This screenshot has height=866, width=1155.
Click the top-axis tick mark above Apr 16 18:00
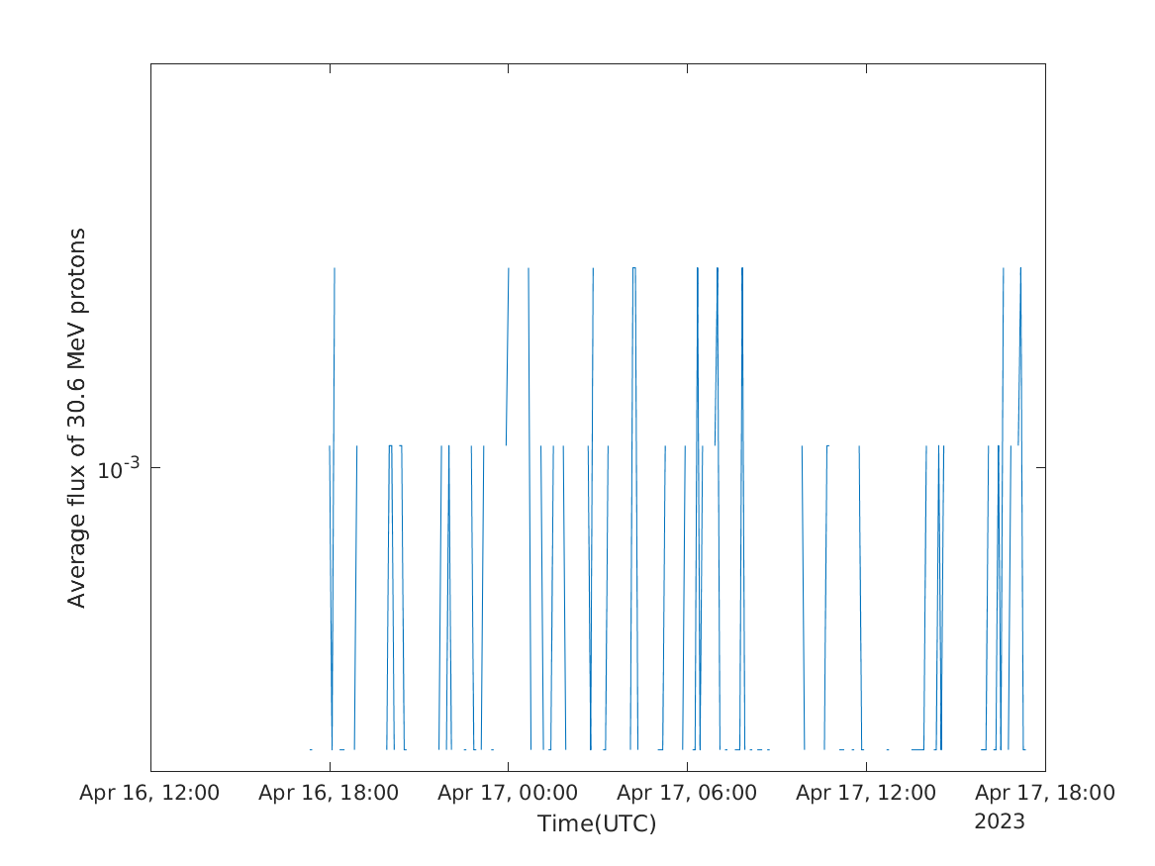[330, 67]
